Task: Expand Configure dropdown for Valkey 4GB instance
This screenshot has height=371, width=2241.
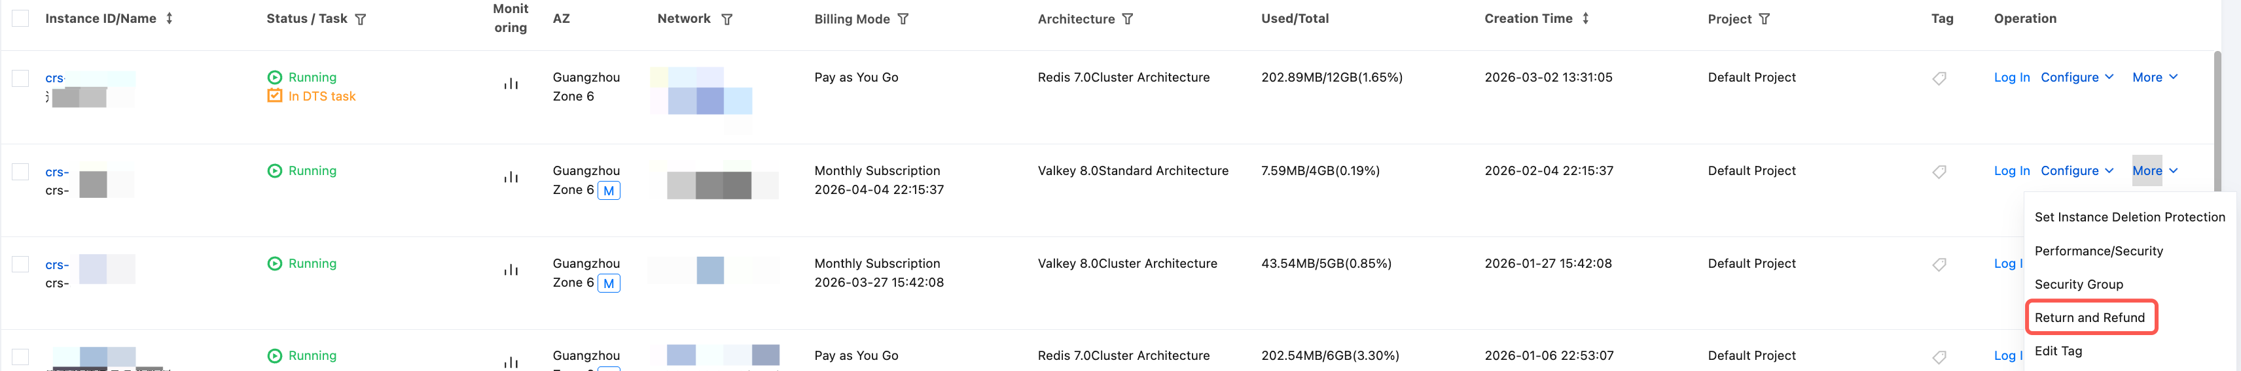Action: 2077,171
